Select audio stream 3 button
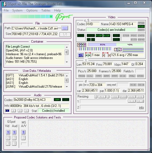This screenshot has width=152, height=153. coord(20,111)
